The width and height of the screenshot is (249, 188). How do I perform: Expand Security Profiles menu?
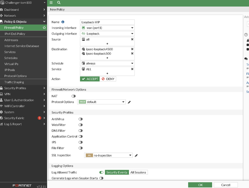(x=24, y=88)
